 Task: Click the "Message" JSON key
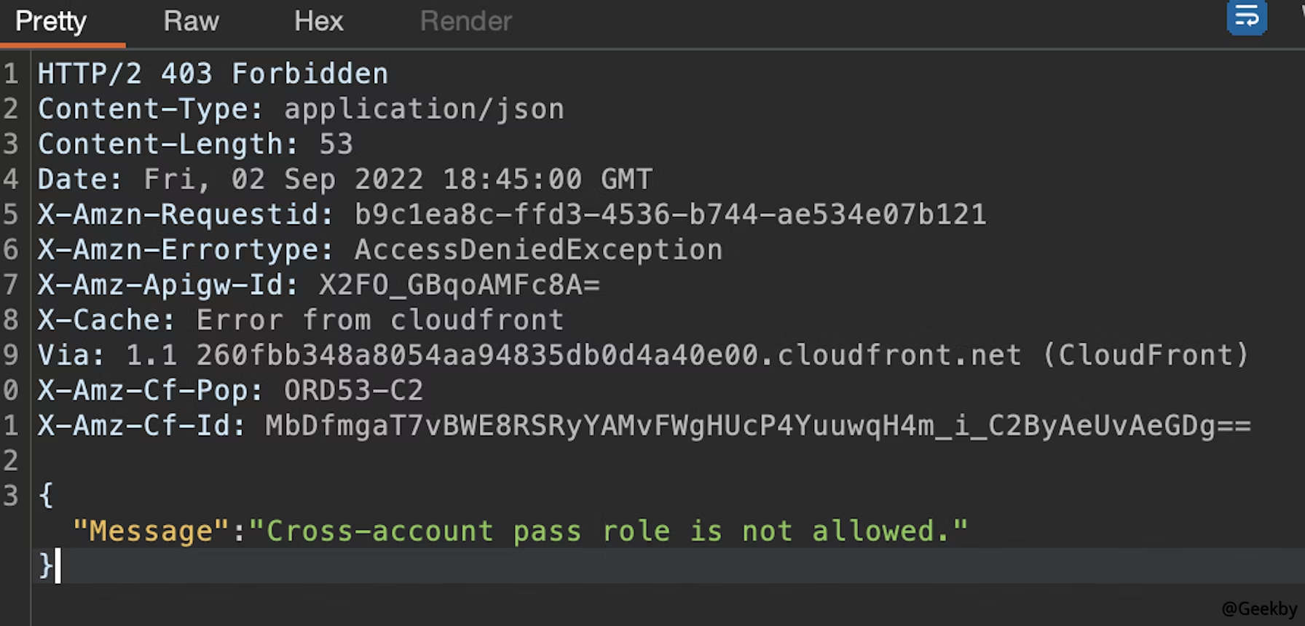151,531
